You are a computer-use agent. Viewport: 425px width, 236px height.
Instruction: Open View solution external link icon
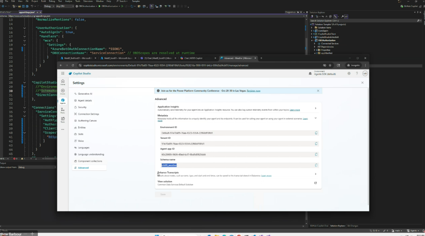(315, 183)
